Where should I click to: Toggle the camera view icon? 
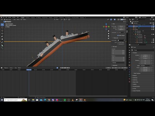tap(108, 36)
